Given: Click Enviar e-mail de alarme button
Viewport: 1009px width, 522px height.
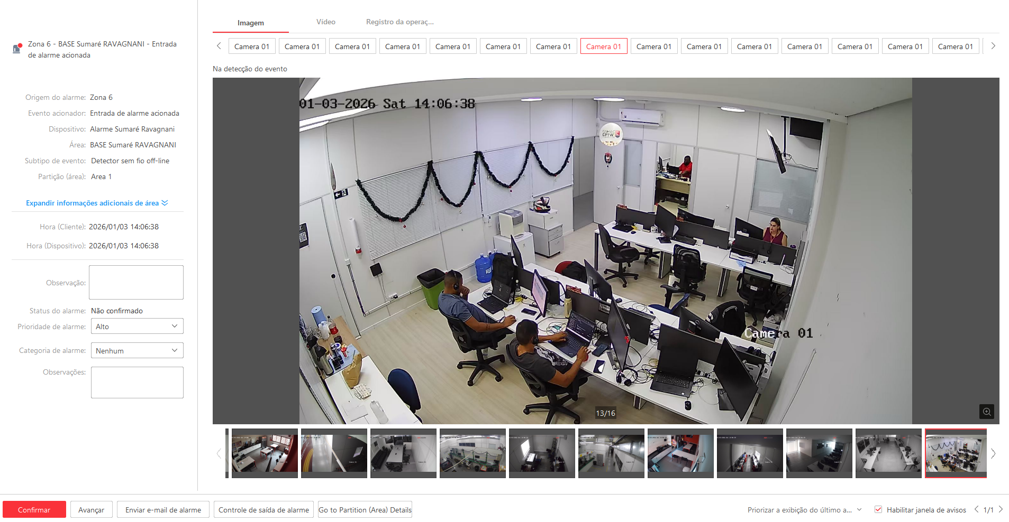Looking at the screenshot, I should pyautogui.click(x=163, y=510).
